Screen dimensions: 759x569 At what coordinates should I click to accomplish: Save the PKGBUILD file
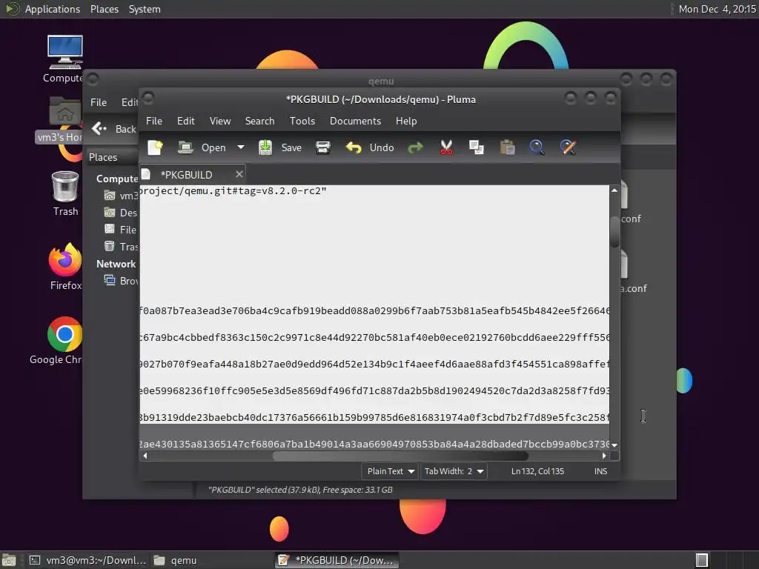(x=279, y=147)
